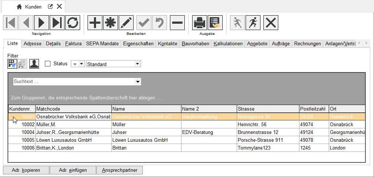Image resolution: width=374 pixels, height=177 pixels.
Task: Click the Hauptverwaltung cell in selected row
Action: pos(209,117)
